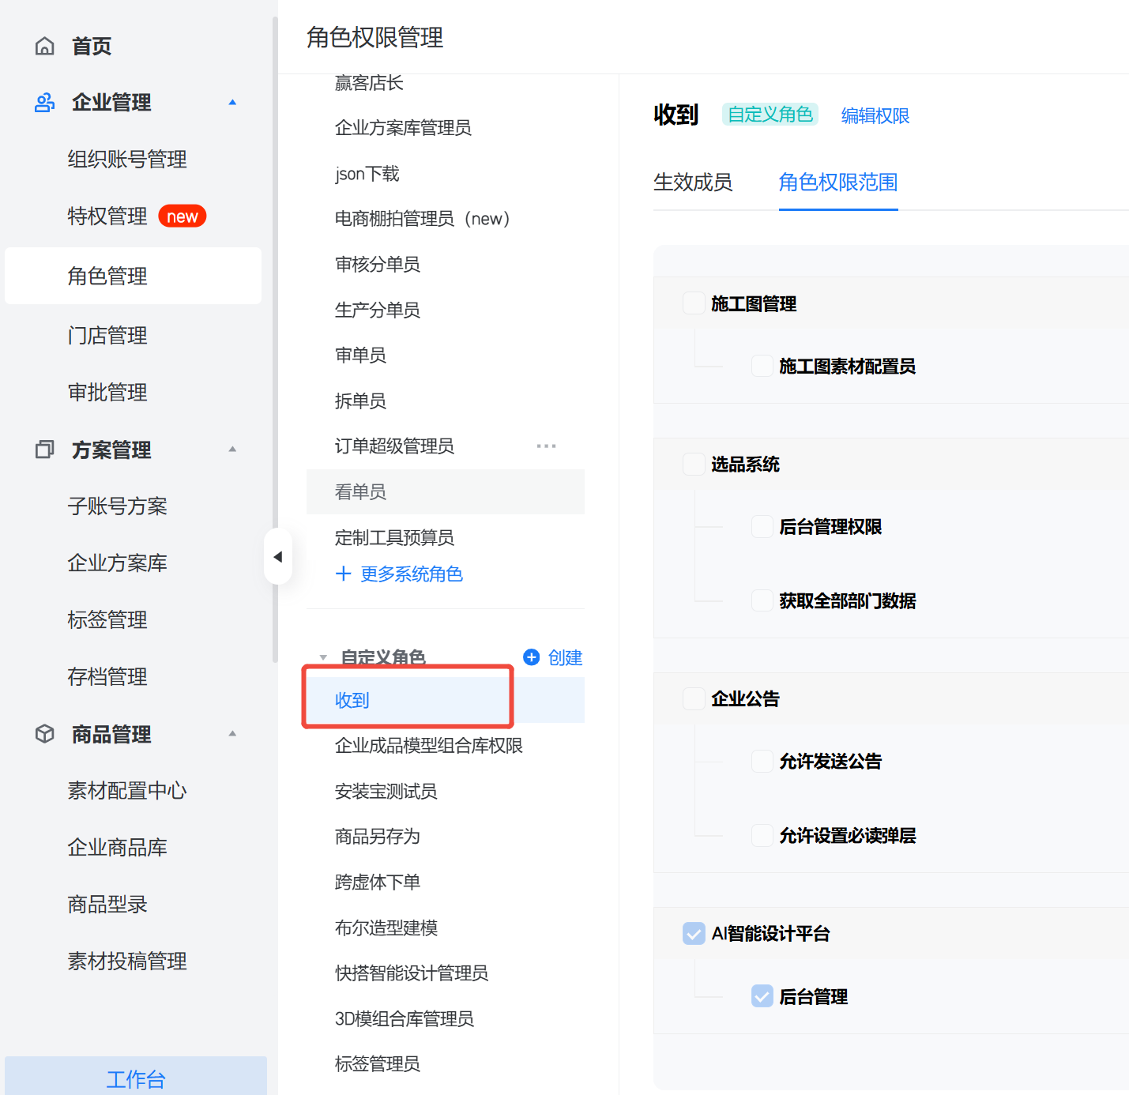Enable the 允许发送公告 checkbox
Viewport: 1129px width, 1095px height.
coord(762,762)
